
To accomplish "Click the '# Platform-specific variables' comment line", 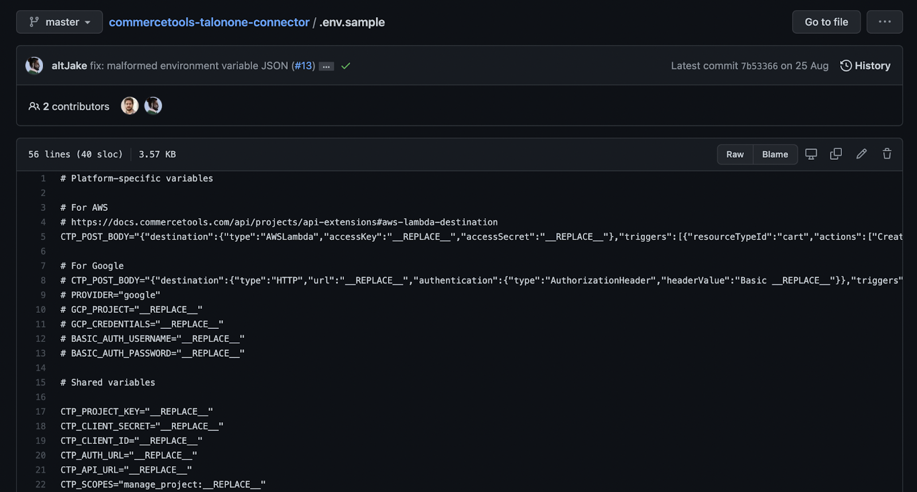I will click(136, 178).
